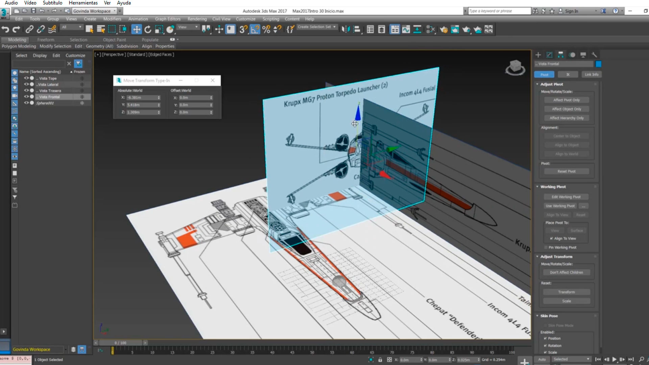Click the Don't Affect Children button
Screen dimensions: 649x365
coord(567,272)
